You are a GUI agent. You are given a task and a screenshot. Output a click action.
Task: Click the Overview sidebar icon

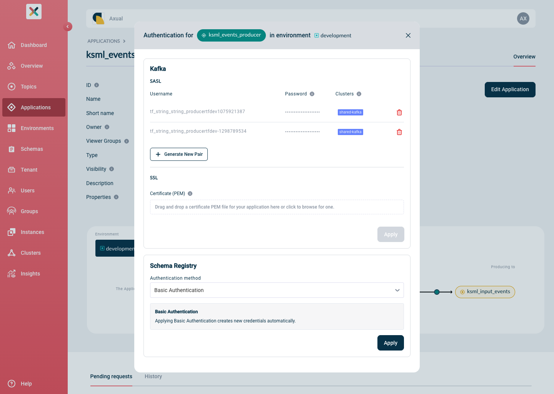point(12,66)
